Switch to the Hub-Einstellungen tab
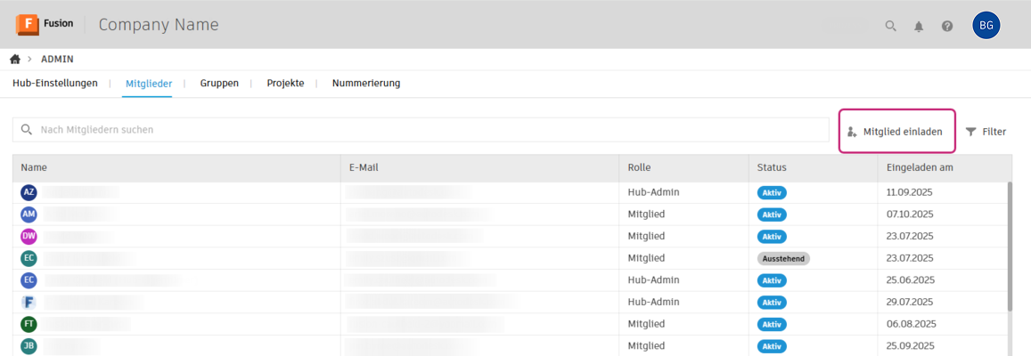 tap(55, 84)
